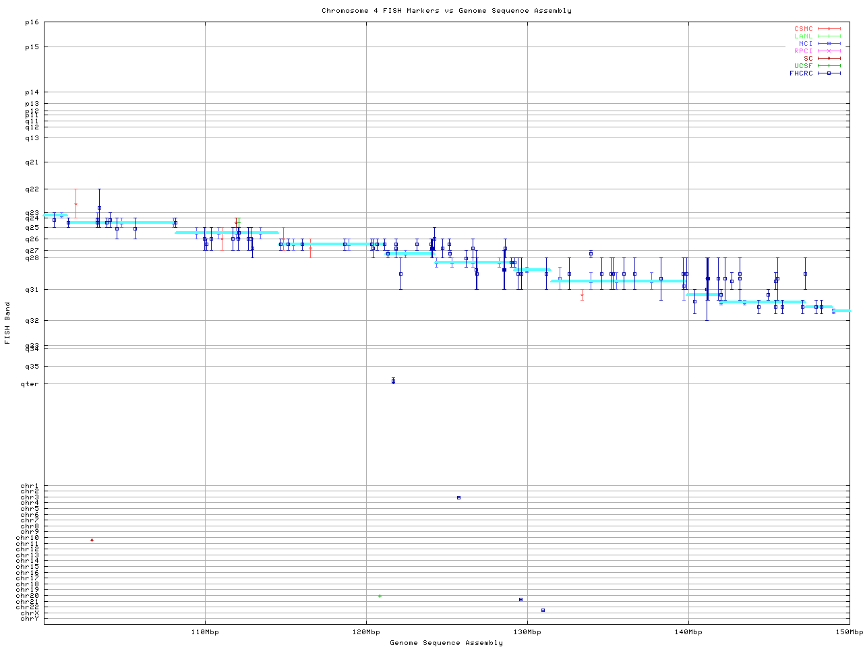The image size is (863, 647).
Task: Select the UCSF legend label
Action: (803, 66)
